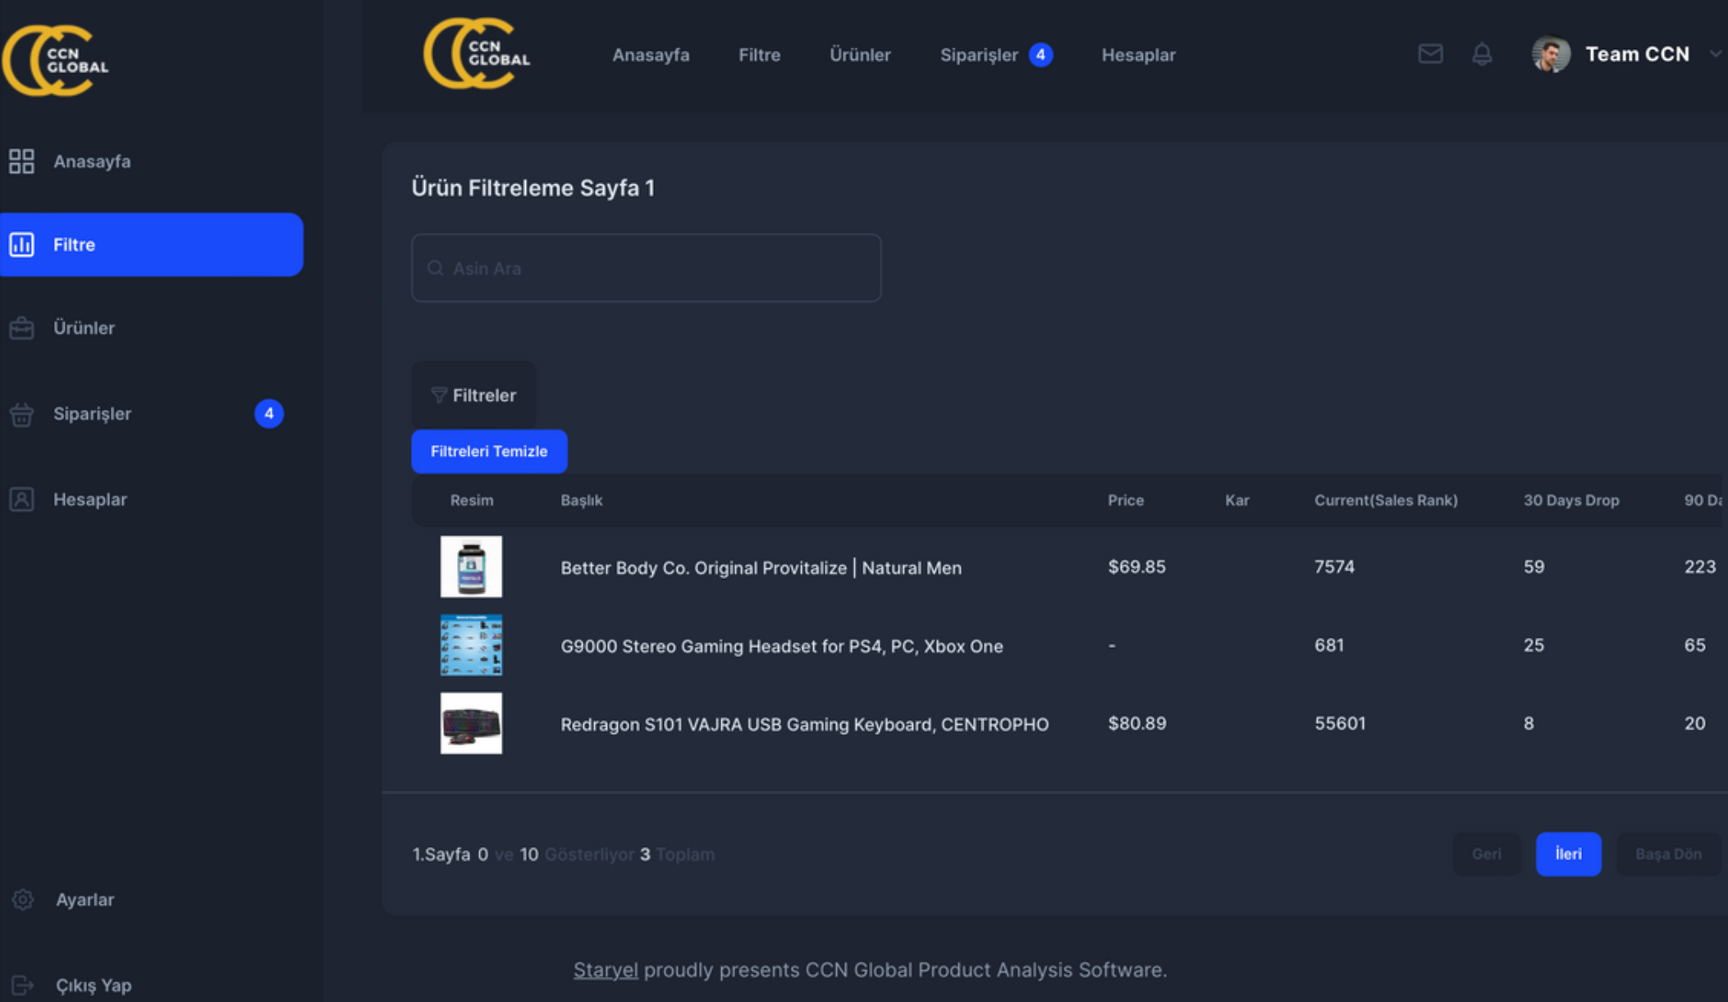Viewport: 1728px width, 1002px height.
Task: Go to Ürünler in top navigation
Action: coord(860,55)
